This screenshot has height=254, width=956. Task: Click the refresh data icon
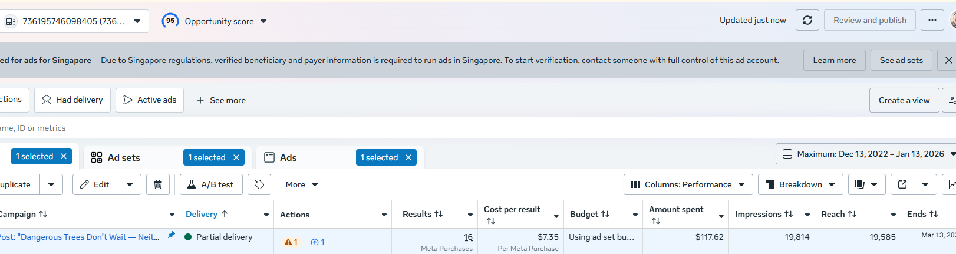(807, 20)
